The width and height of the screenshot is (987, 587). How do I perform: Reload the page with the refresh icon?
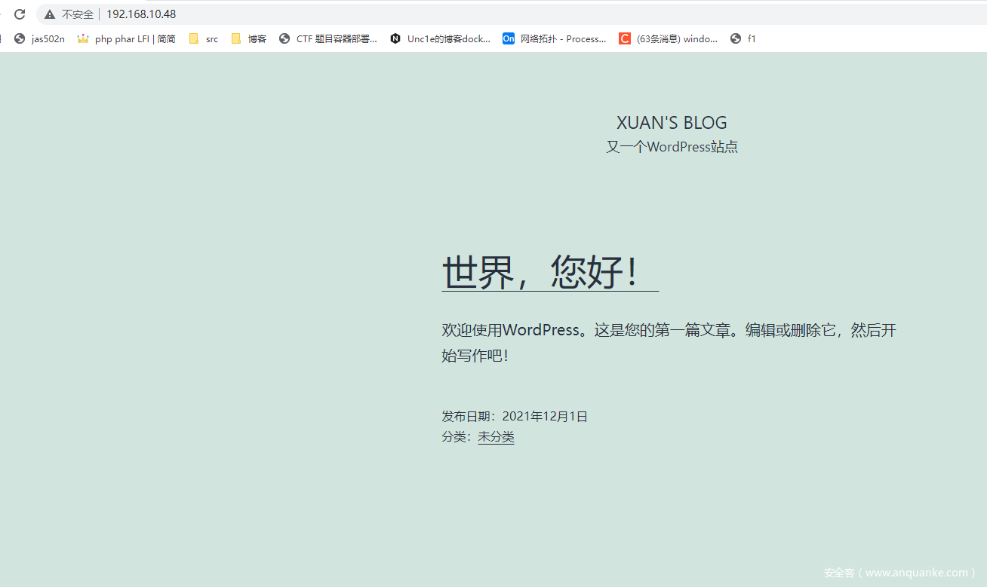(x=20, y=14)
